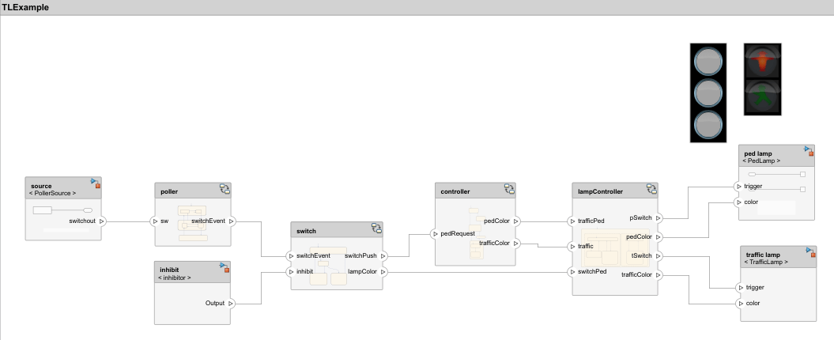Select the switch block title
Screen dimensions: 834x340
coord(307,231)
